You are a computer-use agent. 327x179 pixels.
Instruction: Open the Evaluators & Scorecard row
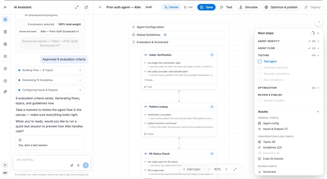point(179,42)
